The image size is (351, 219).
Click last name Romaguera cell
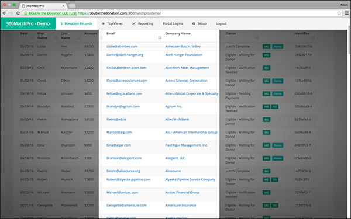70,120
